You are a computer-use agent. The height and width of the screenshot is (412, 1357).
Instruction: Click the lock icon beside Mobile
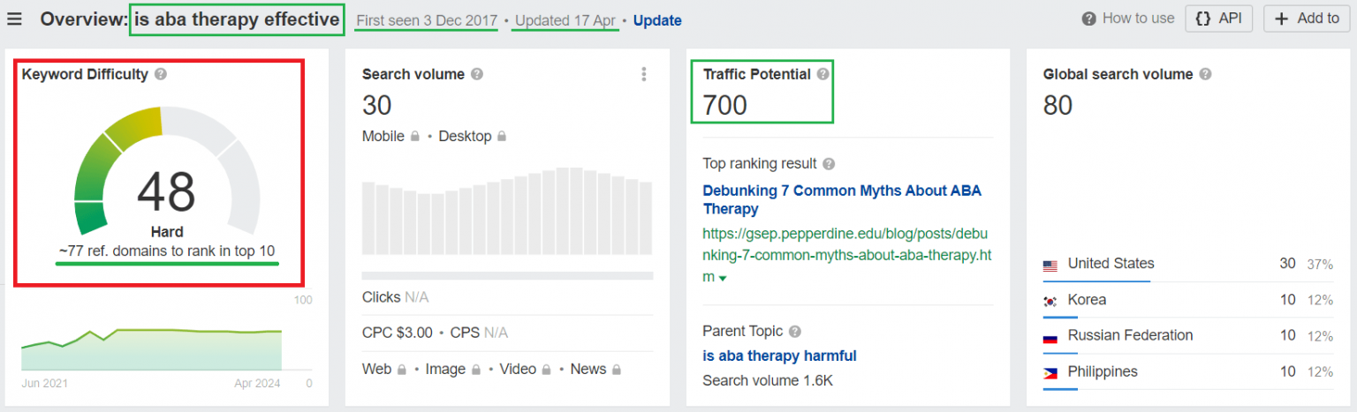pyautogui.click(x=413, y=137)
